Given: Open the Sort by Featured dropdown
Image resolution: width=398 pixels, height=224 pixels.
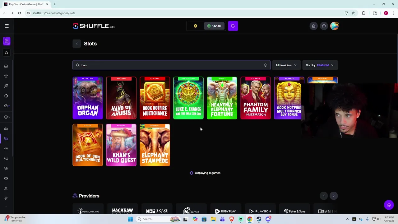Looking at the screenshot, I should coord(320,65).
